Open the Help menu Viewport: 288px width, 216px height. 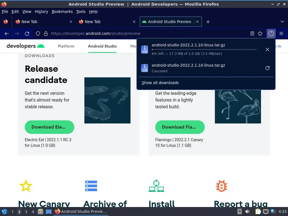[93, 12]
